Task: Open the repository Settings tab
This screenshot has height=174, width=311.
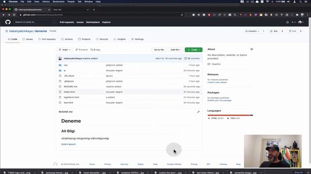Action: (x=137, y=39)
